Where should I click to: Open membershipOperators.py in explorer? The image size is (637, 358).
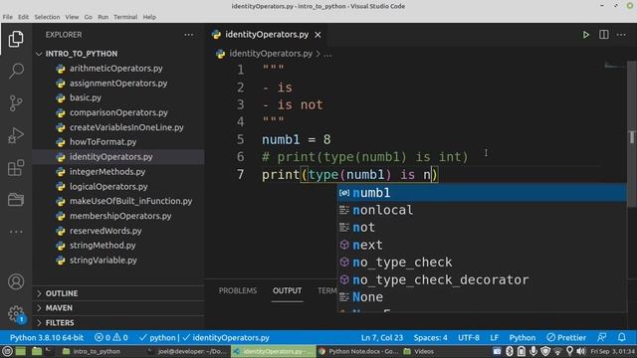point(120,216)
